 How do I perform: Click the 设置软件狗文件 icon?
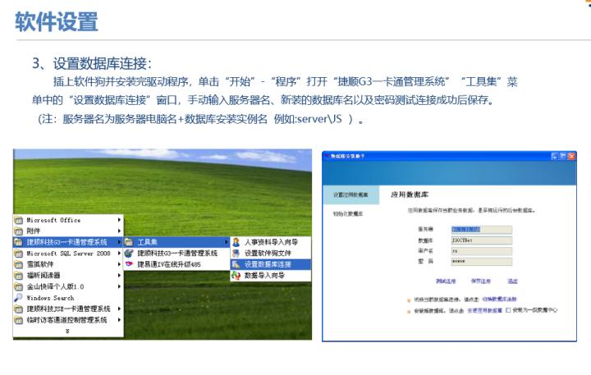236,254
